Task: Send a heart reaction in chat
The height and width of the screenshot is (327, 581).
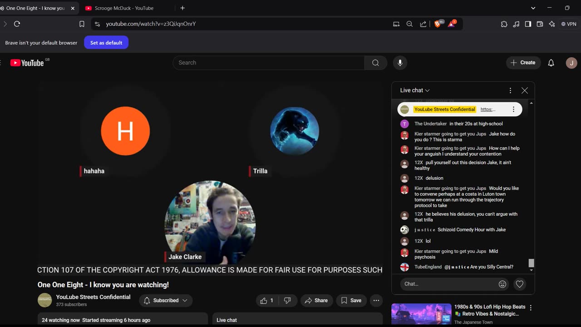Action: click(x=520, y=284)
